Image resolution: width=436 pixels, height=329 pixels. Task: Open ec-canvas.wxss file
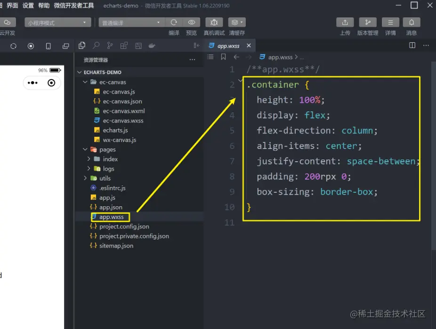[x=123, y=120]
